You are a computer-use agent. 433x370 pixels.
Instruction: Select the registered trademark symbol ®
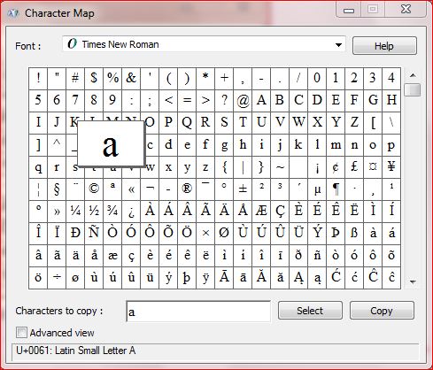[187, 189]
